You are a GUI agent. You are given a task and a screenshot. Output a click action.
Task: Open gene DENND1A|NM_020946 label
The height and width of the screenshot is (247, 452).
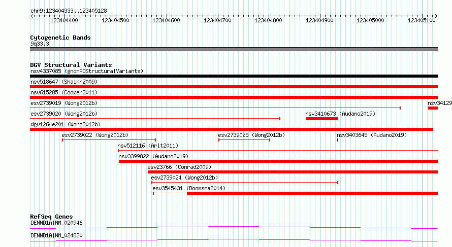point(56,223)
